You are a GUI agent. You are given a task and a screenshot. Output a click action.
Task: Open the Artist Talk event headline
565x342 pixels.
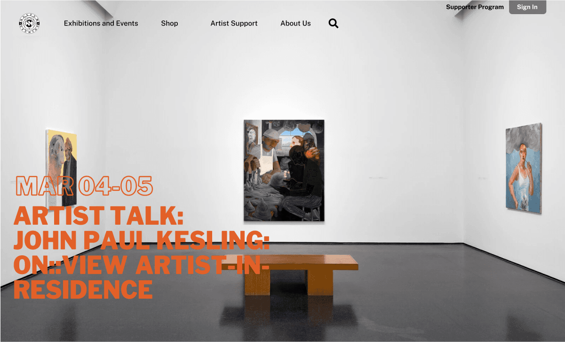click(141, 252)
